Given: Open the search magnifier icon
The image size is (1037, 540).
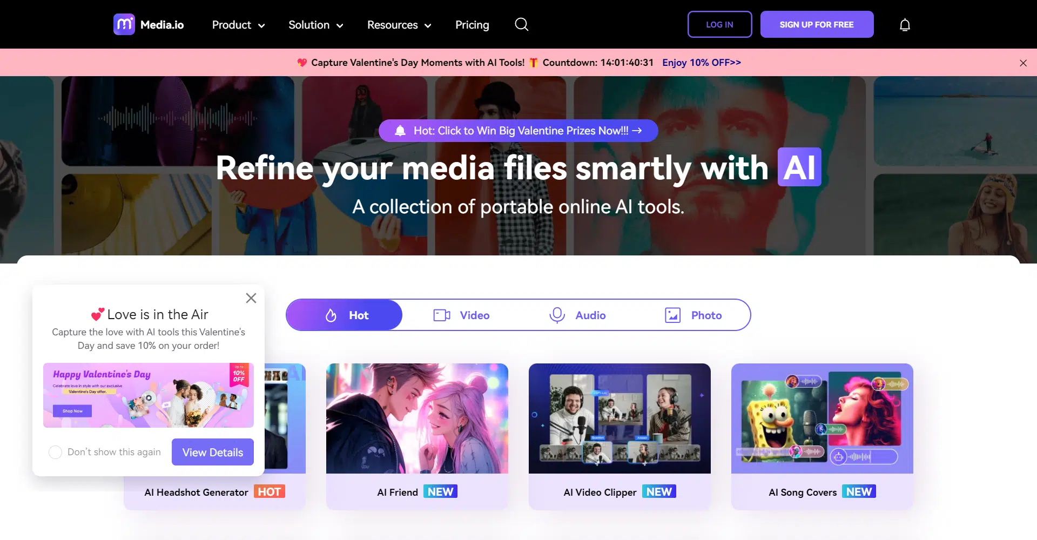Looking at the screenshot, I should click(x=521, y=24).
